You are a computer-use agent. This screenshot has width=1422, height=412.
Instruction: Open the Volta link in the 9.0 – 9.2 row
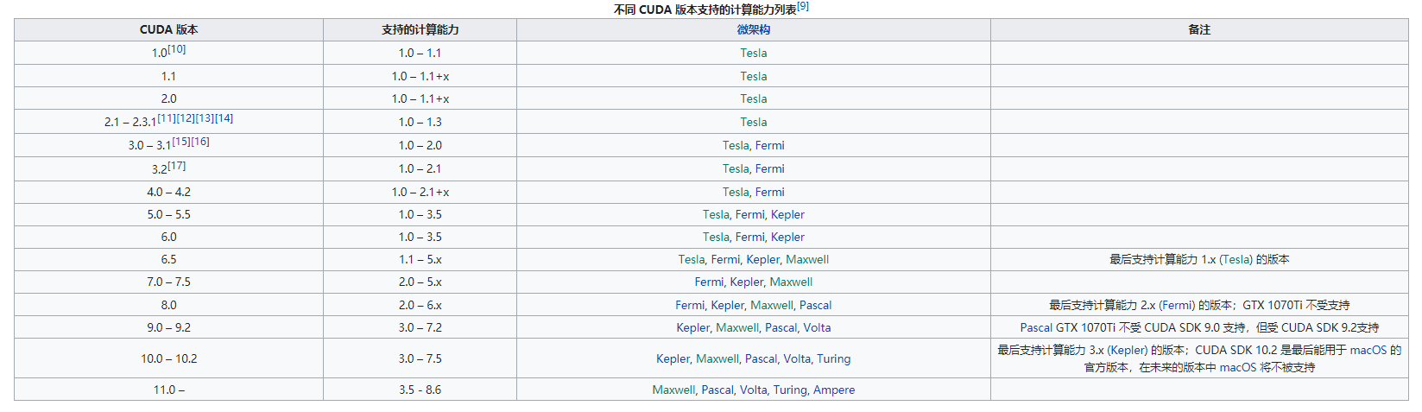pyautogui.click(x=817, y=327)
